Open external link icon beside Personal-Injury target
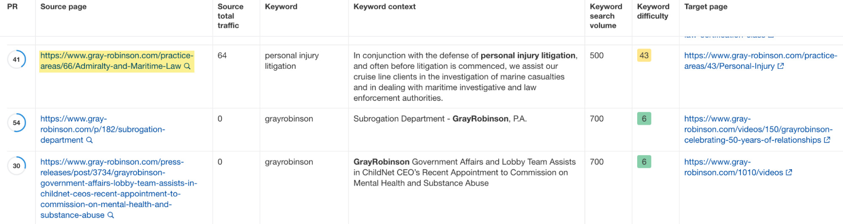The image size is (843, 224). click(x=781, y=66)
